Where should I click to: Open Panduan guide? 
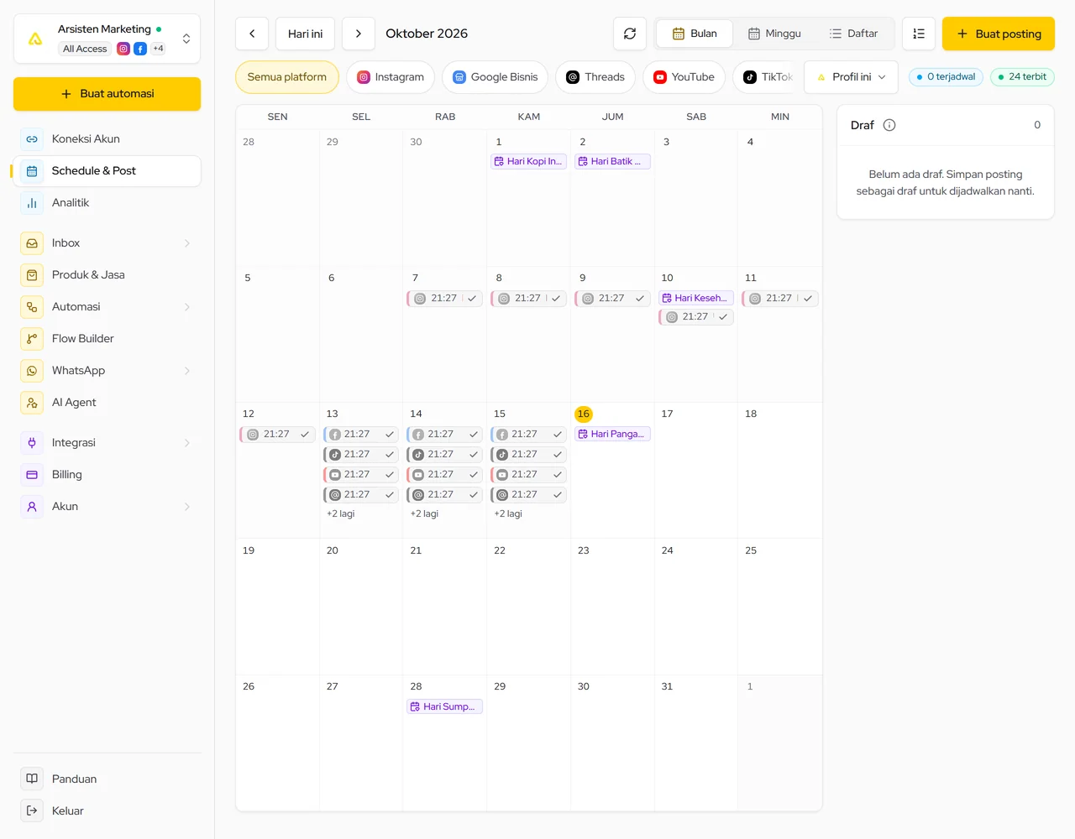[x=107, y=779]
